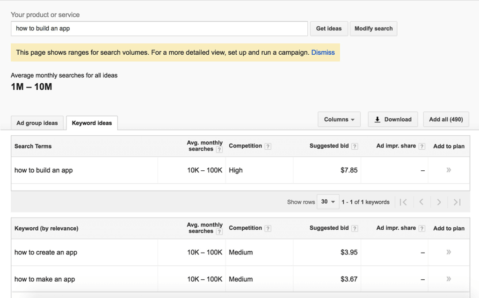Viewport: 479px width, 298px height.
Task: Go to the next page of keywords
Action: tap(439, 202)
